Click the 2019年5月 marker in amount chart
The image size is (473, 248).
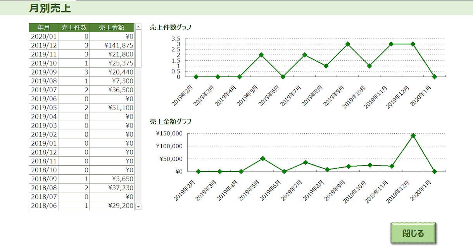(262, 158)
